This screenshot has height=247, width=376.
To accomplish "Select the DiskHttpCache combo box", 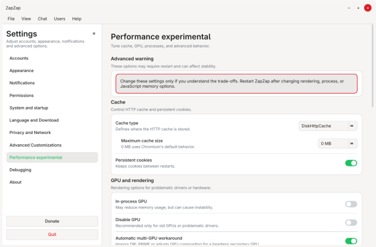I will [328, 126].
